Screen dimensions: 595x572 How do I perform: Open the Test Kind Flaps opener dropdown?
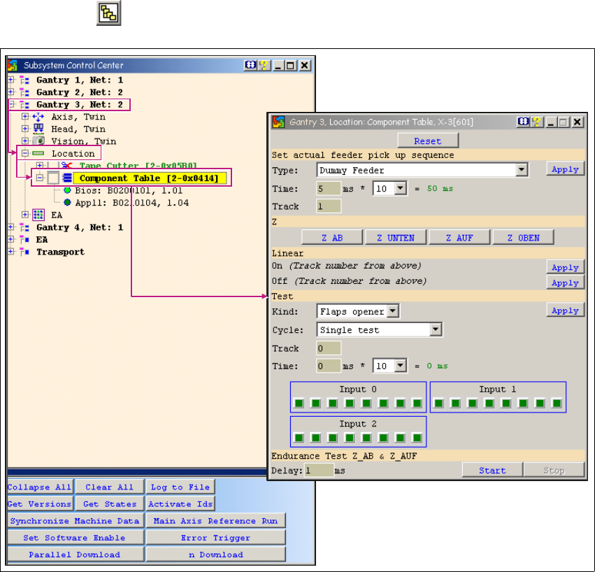coord(393,311)
